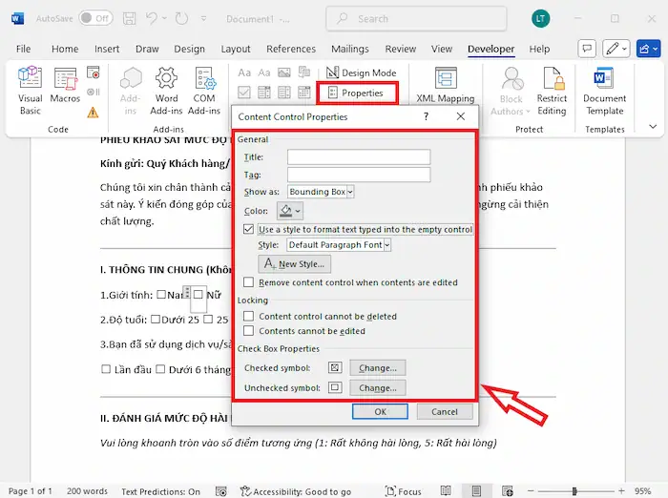Click Change for the Checked symbol
Viewport: 668px width, 498px height.
pos(378,368)
